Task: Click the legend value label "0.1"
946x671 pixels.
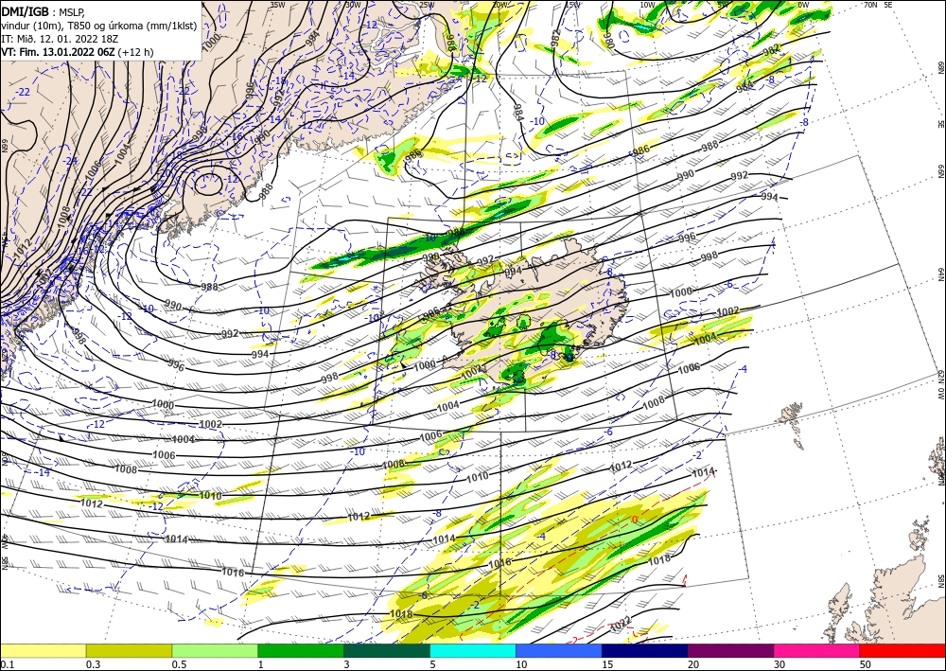Action: (x=7, y=664)
